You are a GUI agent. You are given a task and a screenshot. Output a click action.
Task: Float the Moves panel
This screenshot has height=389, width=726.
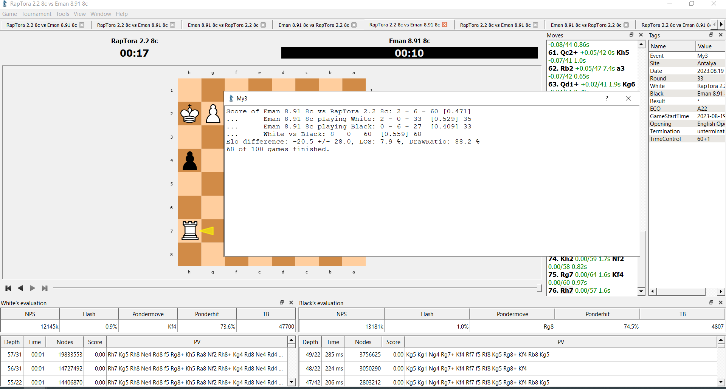(x=631, y=35)
